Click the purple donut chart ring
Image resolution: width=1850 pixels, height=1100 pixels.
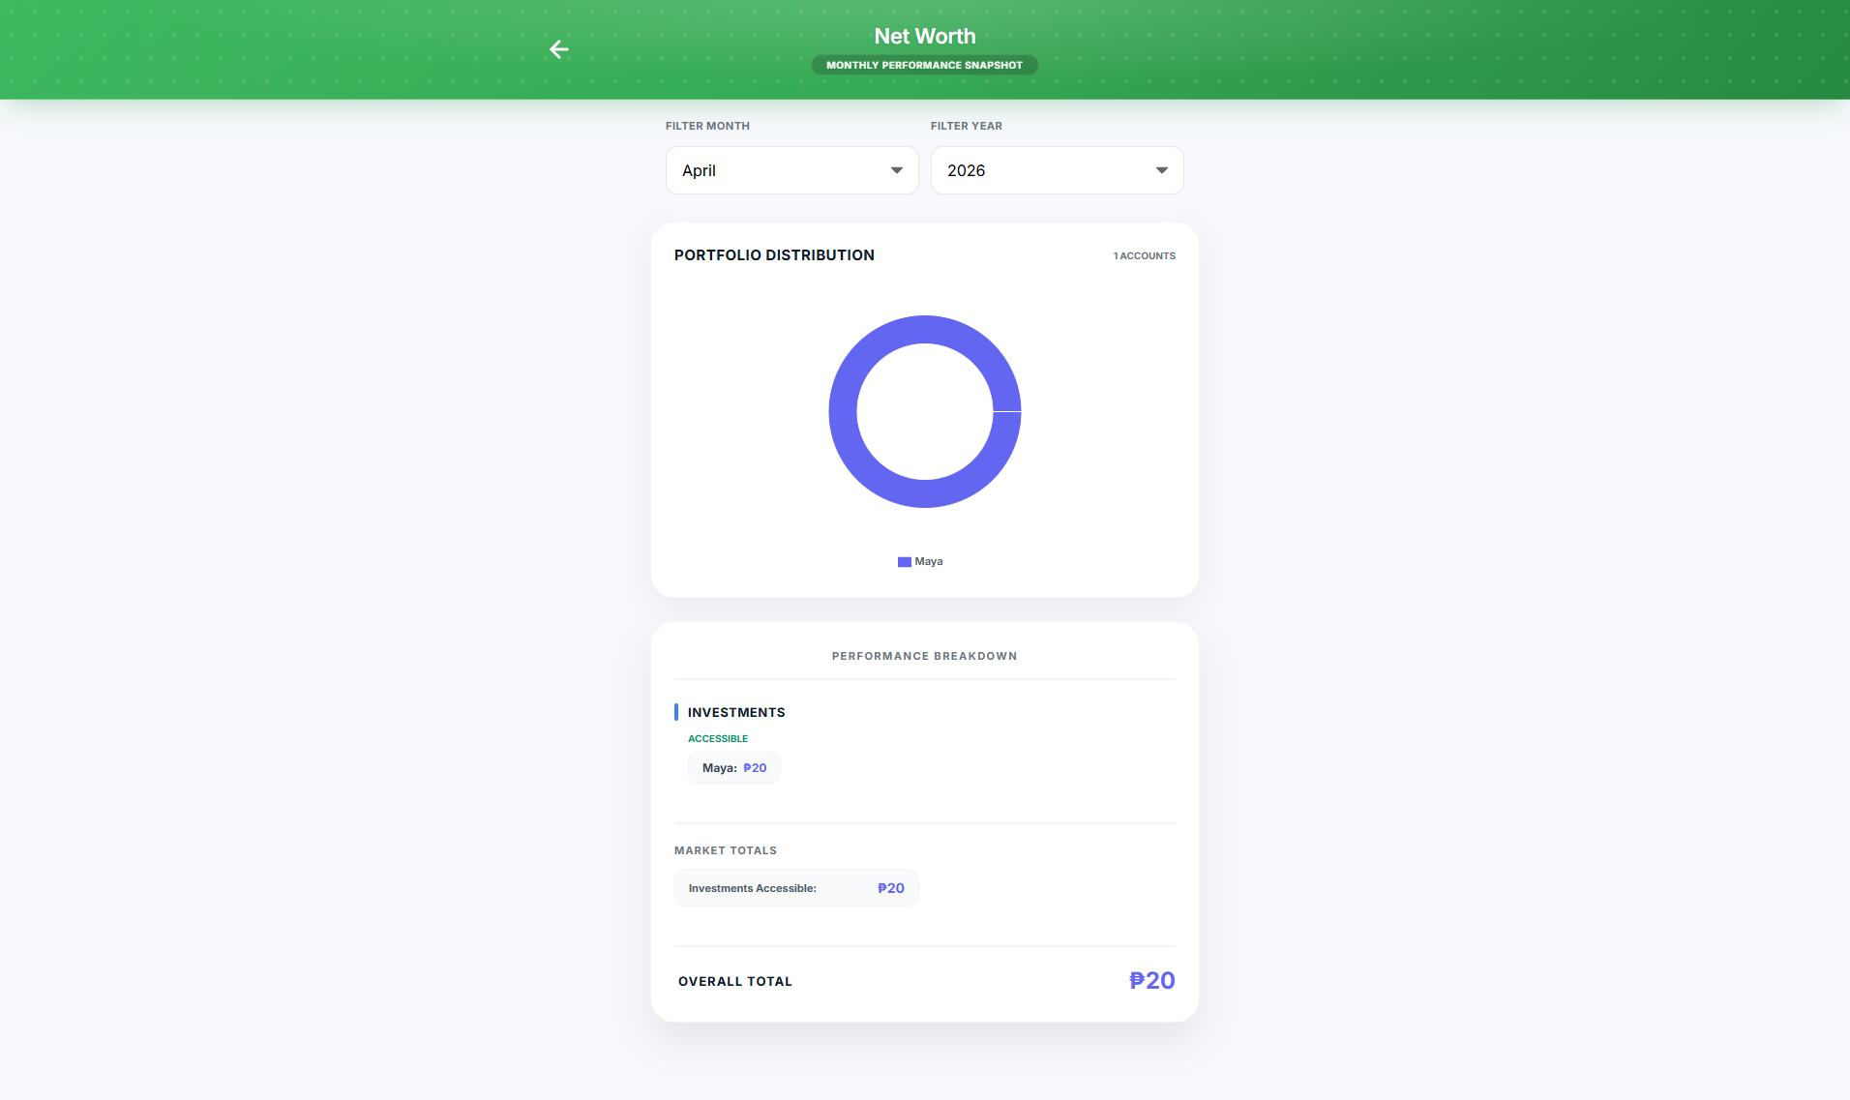tap(843, 412)
